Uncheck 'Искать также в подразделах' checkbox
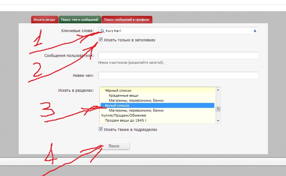Screen dimensions: 286x176 point(101,129)
